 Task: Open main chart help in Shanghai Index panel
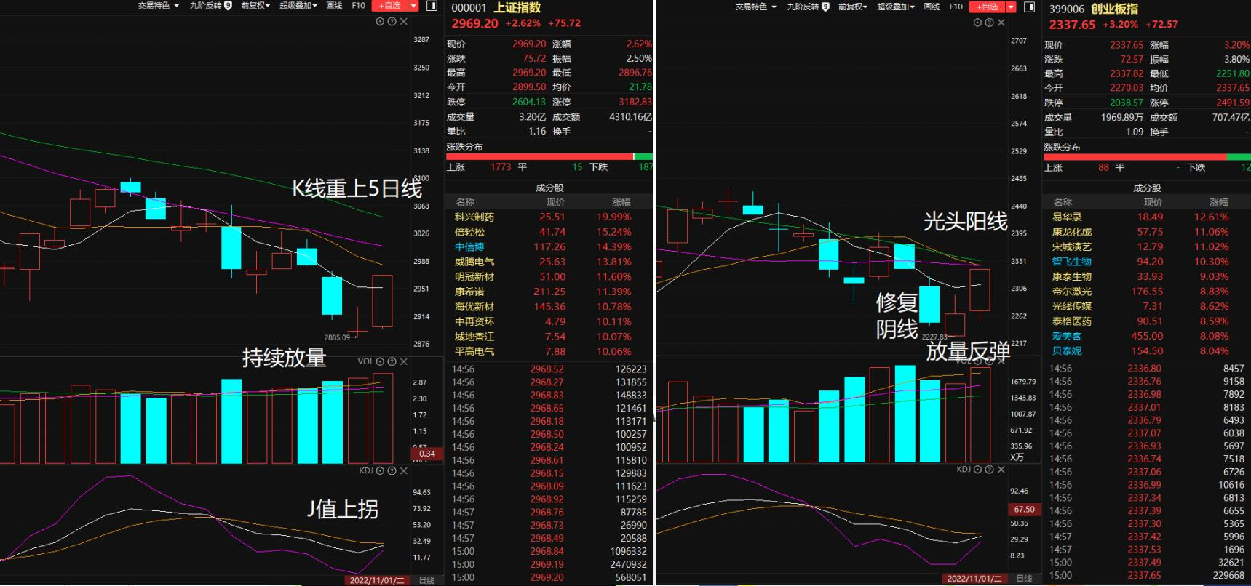point(392,22)
